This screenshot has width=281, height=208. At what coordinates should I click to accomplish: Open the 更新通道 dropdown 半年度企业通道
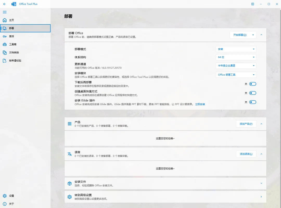click(x=236, y=66)
